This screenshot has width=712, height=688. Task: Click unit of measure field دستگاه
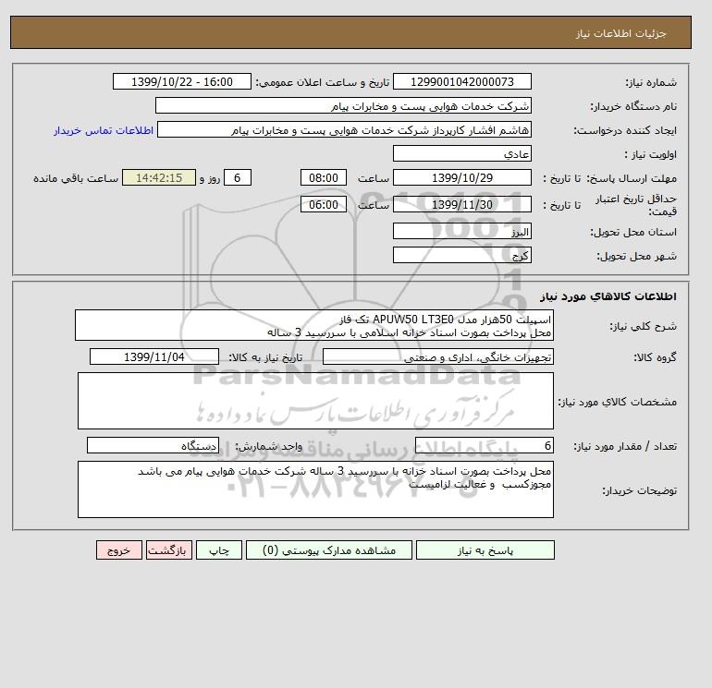click(153, 445)
